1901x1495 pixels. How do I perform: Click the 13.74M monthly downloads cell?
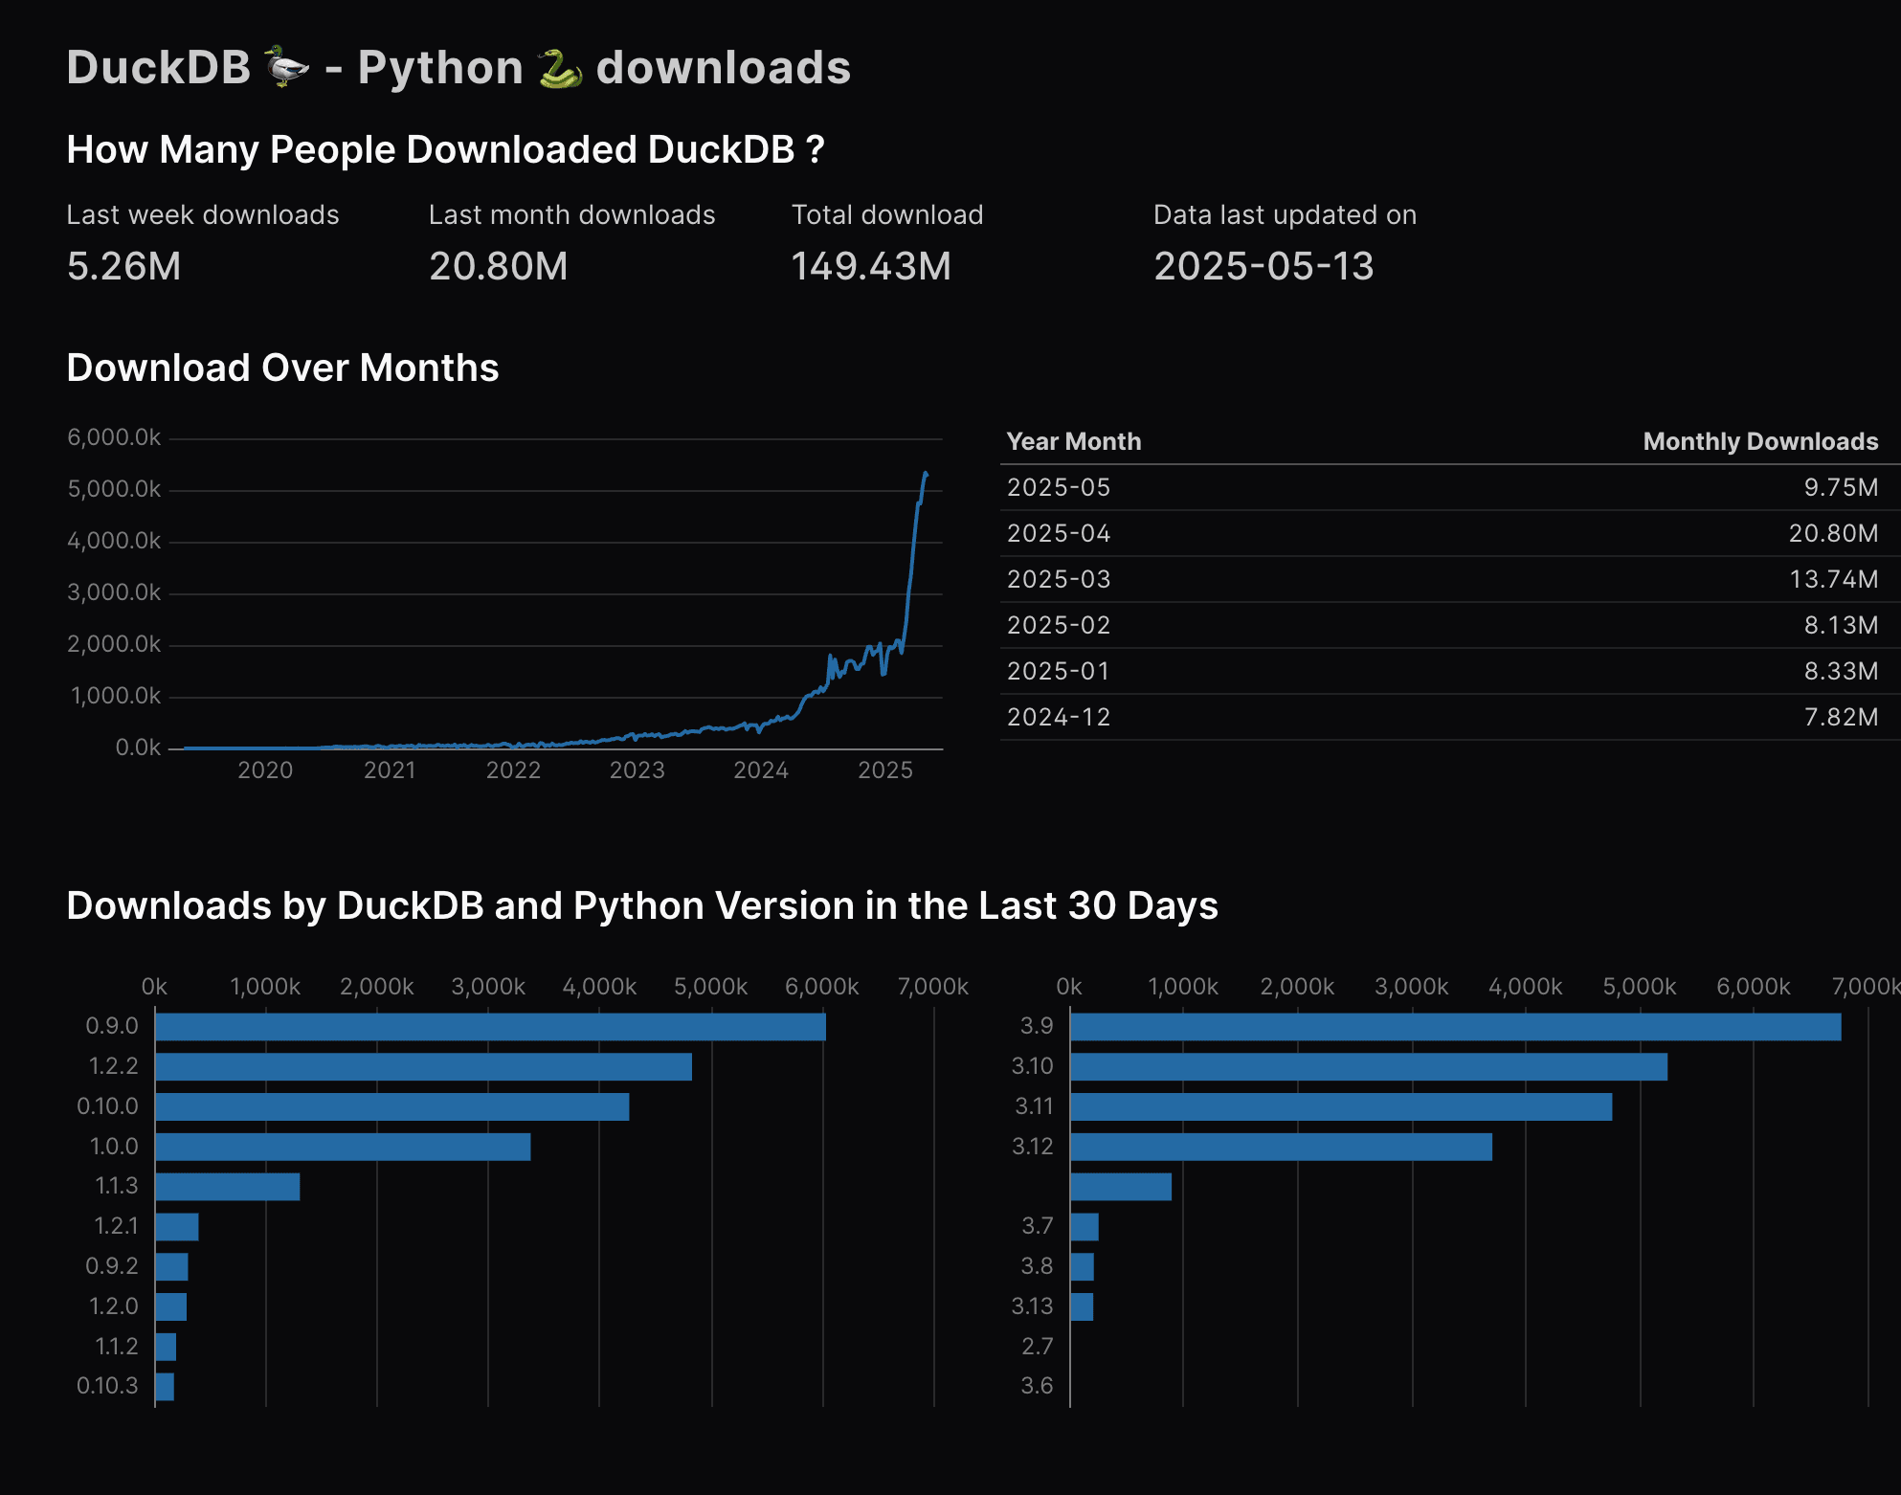(x=1833, y=579)
